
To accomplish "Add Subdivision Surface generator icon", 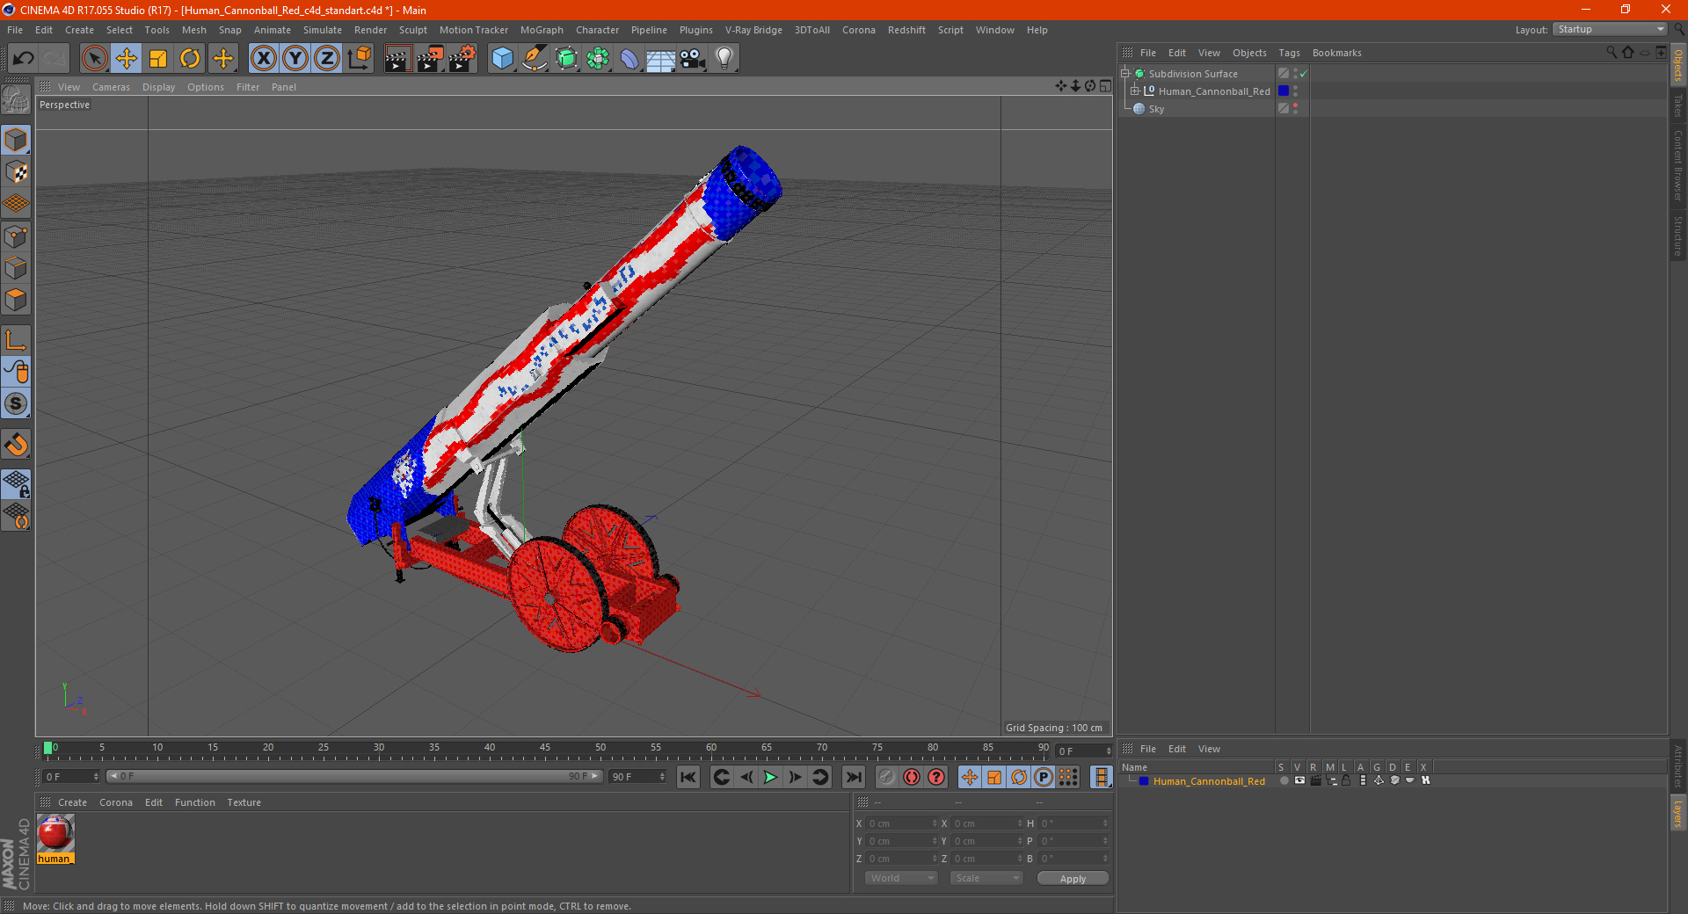I will (566, 59).
